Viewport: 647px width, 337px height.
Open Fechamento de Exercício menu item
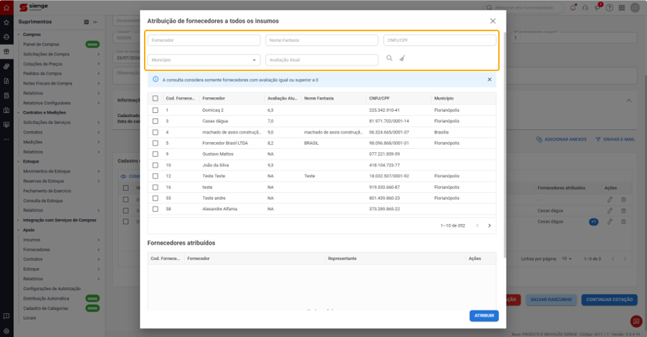[x=47, y=191]
